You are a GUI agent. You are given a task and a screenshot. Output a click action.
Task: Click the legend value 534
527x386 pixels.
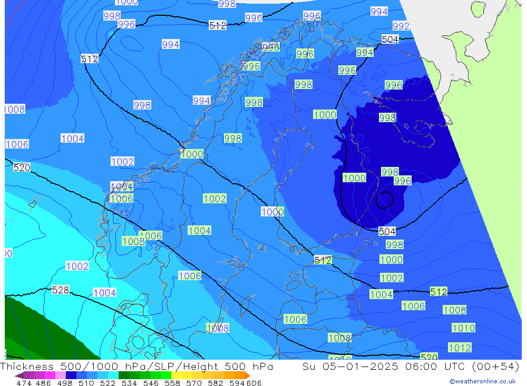tap(129, 383)
